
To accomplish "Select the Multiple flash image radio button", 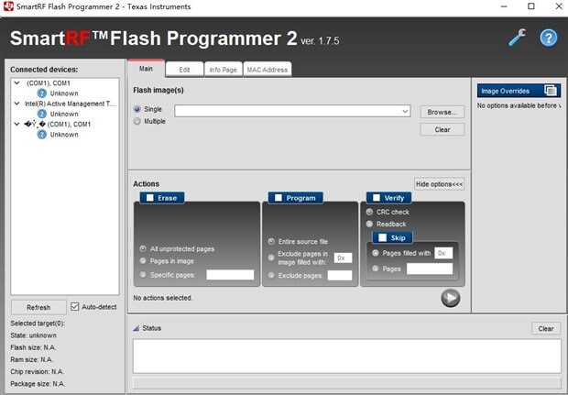I will [x=137, y=121].
